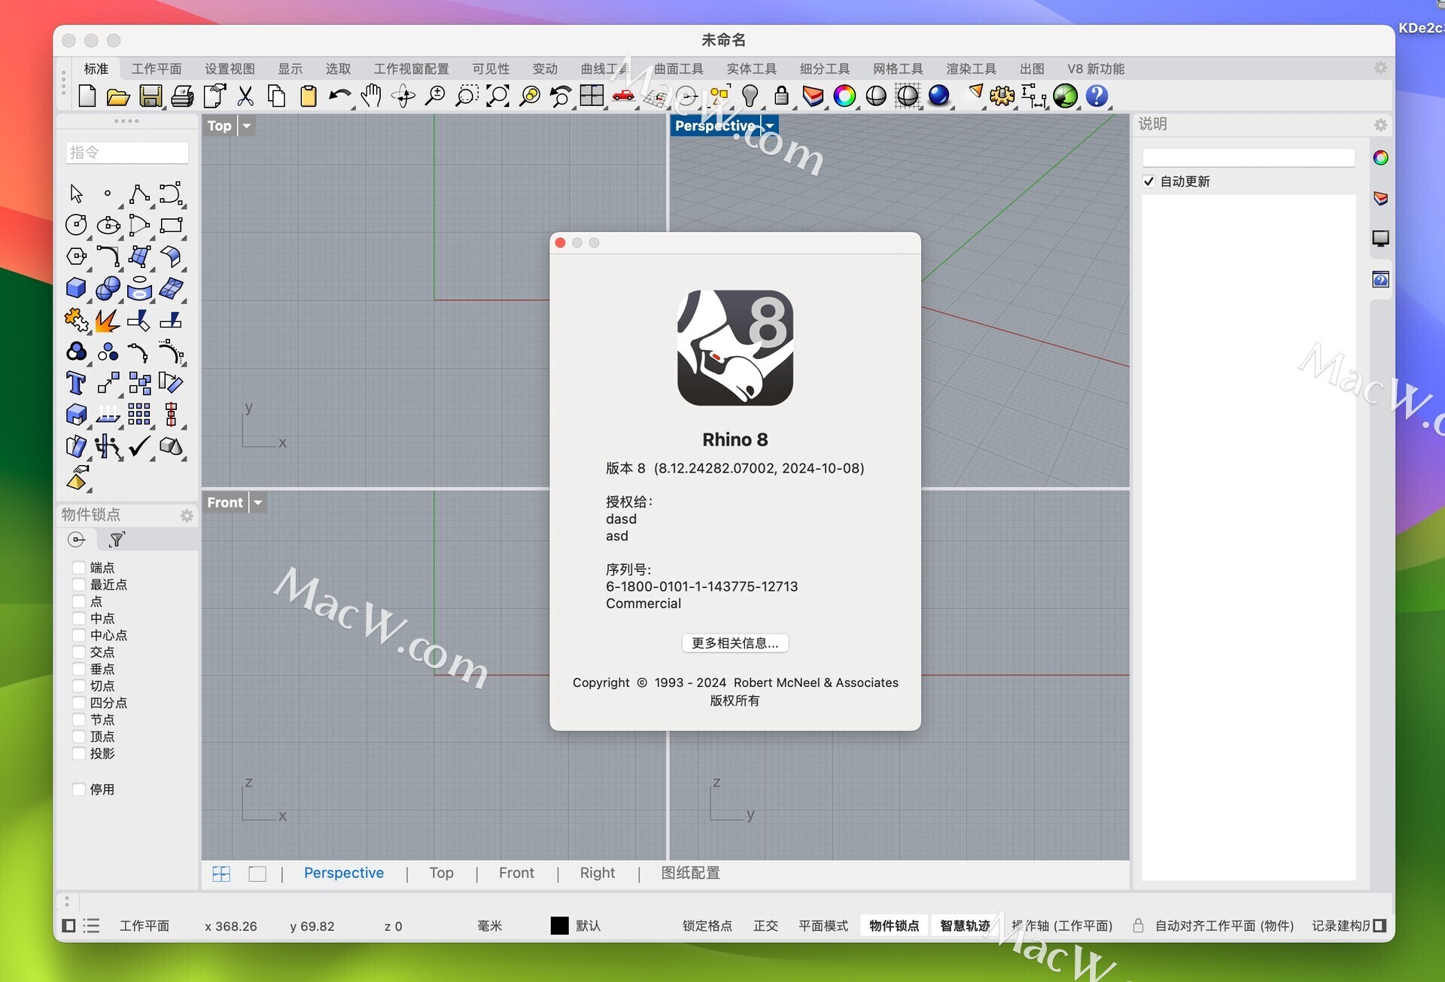
Task: Click the 指令 command input field
Action: tap(126, 152)
